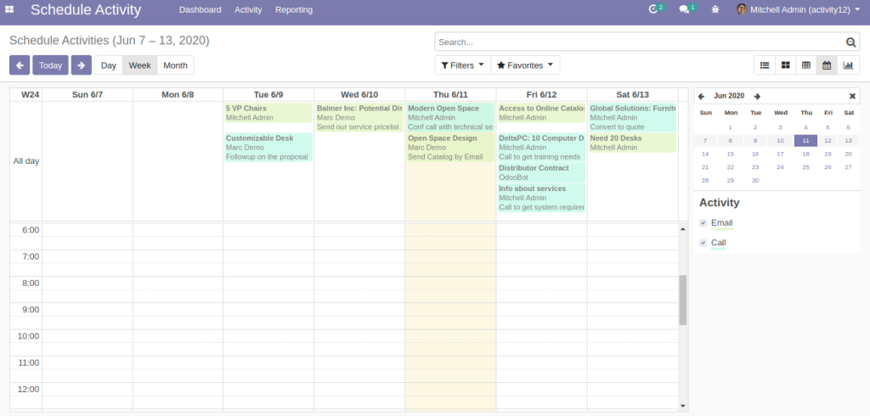Open the conversations chat bubble icon

tap(684, 9)
